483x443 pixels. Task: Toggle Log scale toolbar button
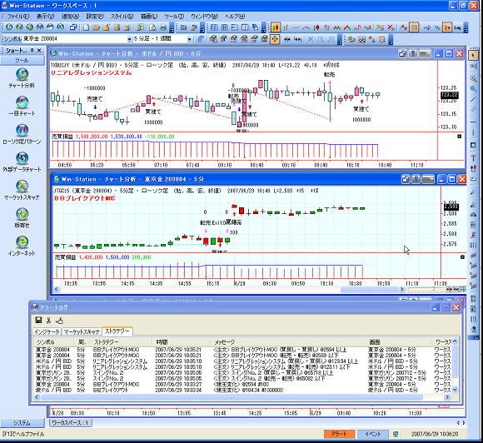(457, 27)
